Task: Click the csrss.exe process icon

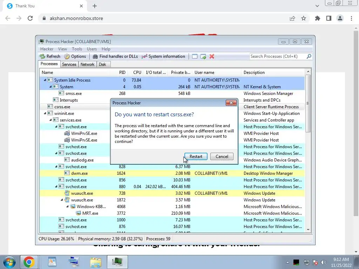Action: (x=50, y=106)
